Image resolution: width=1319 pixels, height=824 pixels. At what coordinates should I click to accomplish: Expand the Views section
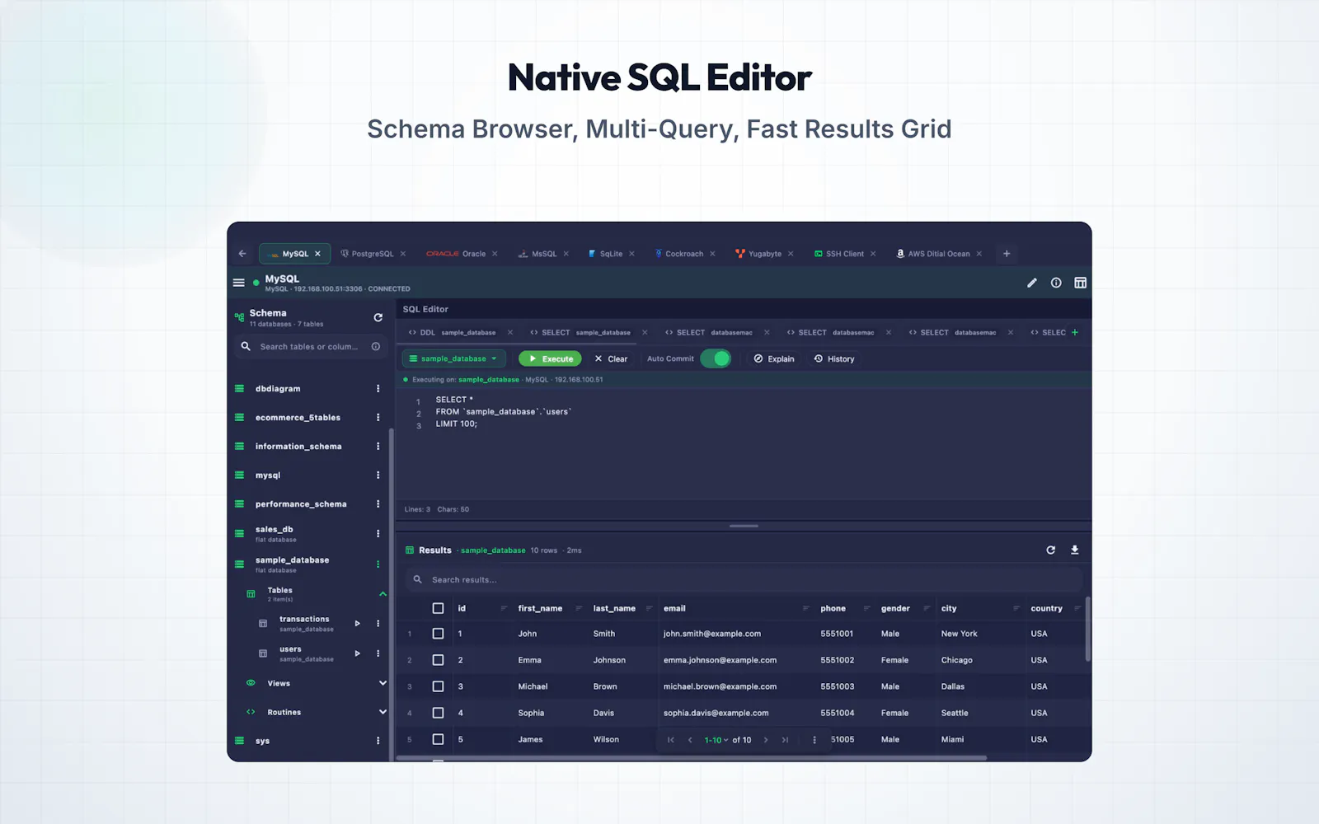coord(383,683)
